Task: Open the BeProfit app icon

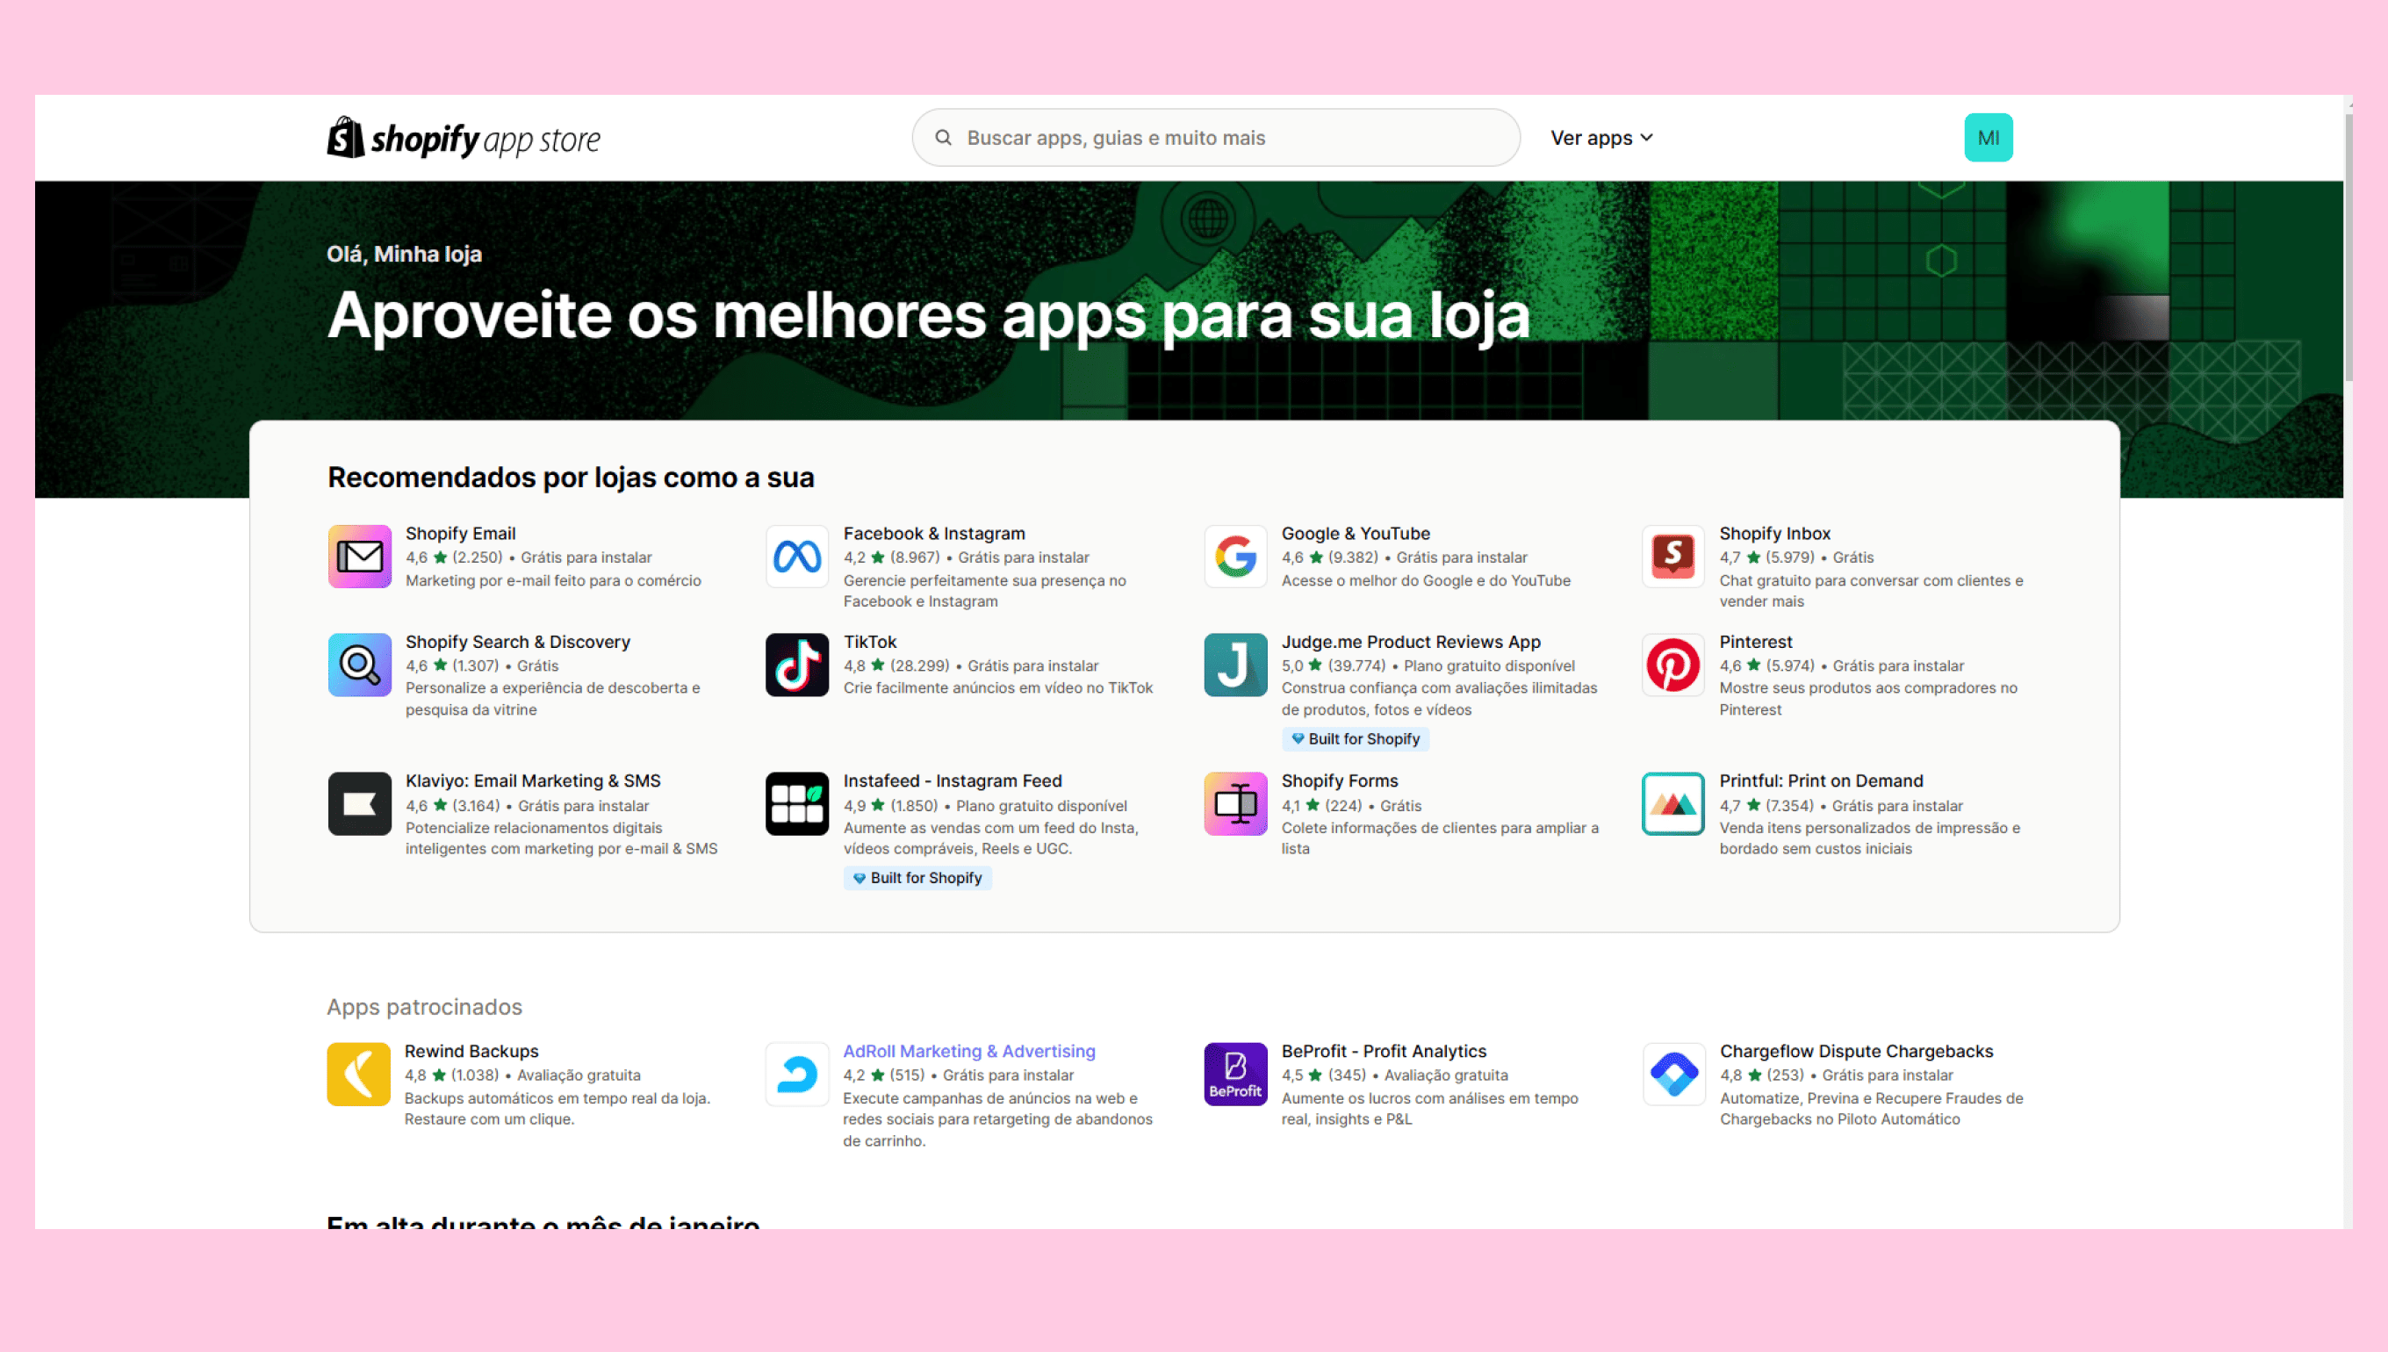Action: coord(1235,1075)
